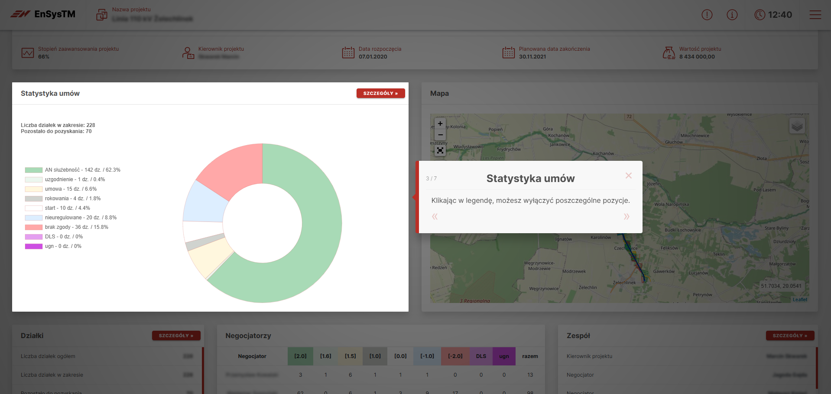Go to previous tour step arrow
831x394 pixels.
coord(435,216)
